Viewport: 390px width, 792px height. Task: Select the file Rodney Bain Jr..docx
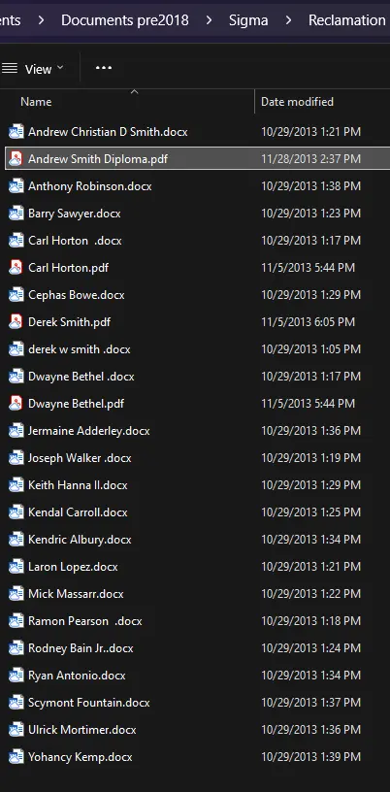click(x=195, y=648)
